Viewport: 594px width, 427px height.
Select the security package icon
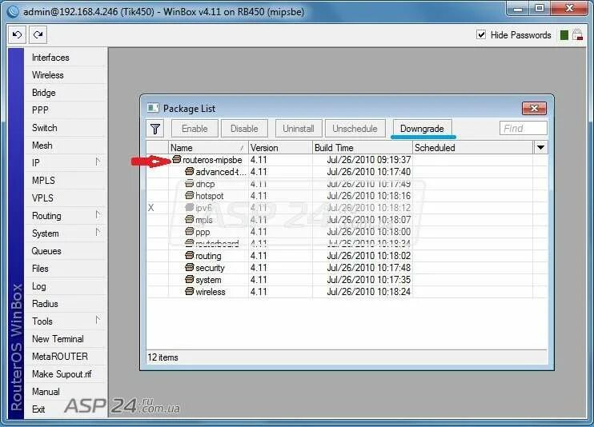tap(190, 267)
